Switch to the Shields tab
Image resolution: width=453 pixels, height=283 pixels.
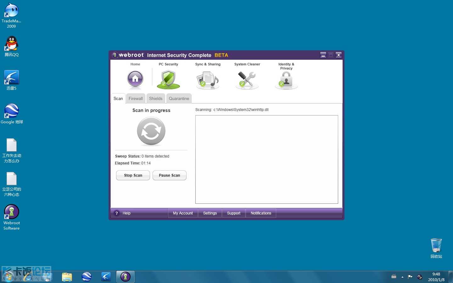(x=156, y=98)
